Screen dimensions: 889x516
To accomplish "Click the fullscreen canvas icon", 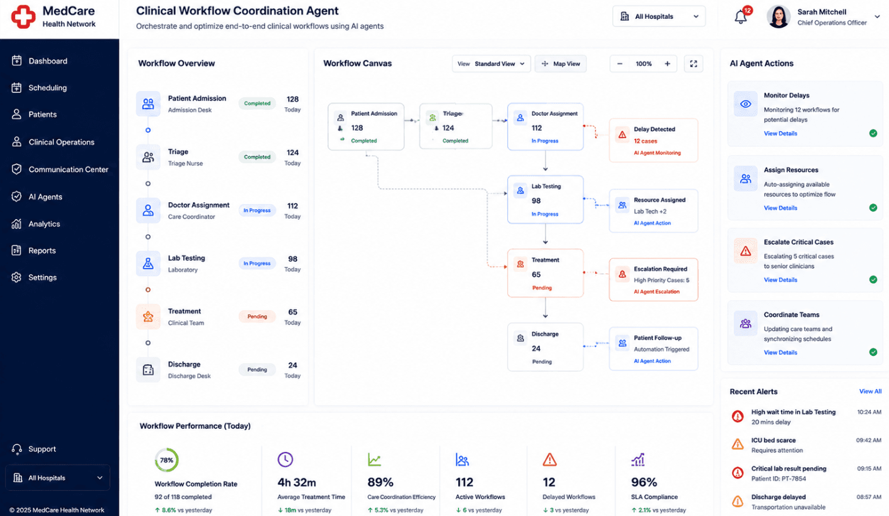I will tap(694, 64).
